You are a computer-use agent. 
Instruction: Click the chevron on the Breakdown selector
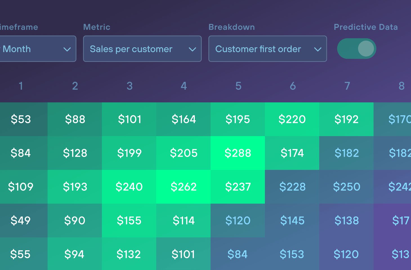click(x=318, y=49)
